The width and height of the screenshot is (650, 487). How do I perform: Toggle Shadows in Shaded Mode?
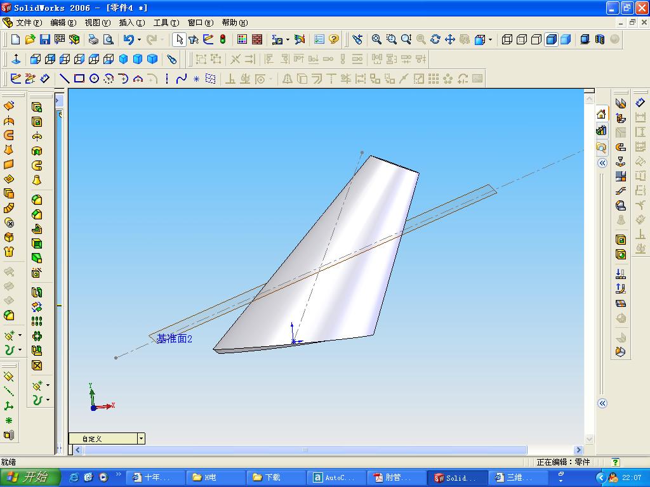click(x=585, y=39)
